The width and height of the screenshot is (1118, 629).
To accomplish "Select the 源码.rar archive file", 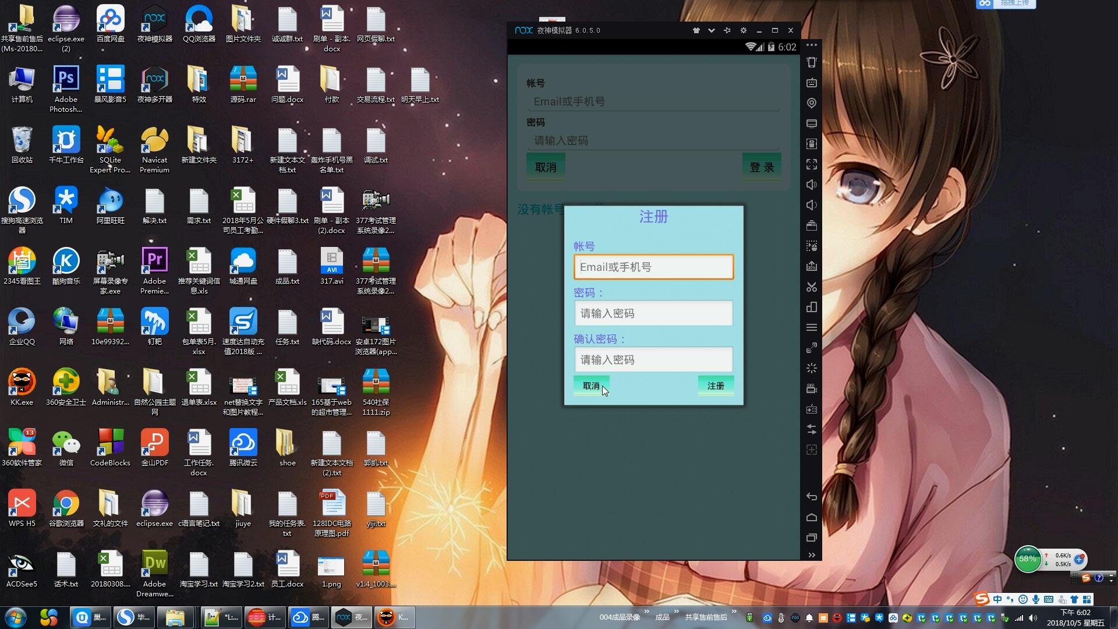I will coord(243,84).
